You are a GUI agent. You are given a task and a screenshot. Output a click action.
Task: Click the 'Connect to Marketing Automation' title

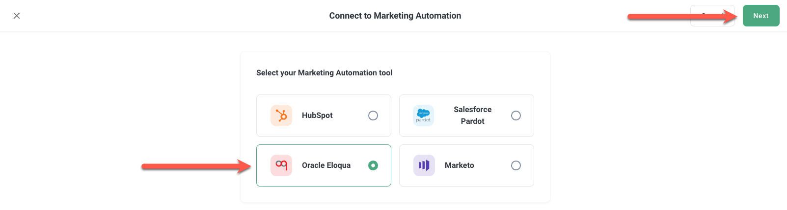coord(395,16)
